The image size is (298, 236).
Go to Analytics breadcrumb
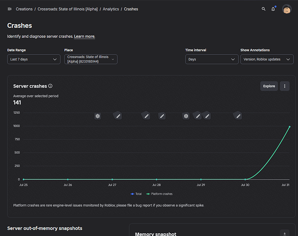[111, 9]
